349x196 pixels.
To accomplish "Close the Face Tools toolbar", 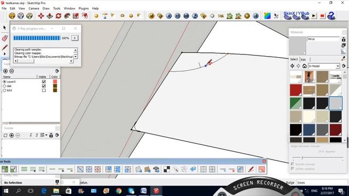I will click(x=264, y=161).
